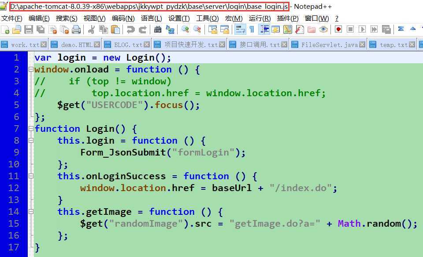
Task: Close the current document via the toolbar icon
Action: (x=52, y=29)
